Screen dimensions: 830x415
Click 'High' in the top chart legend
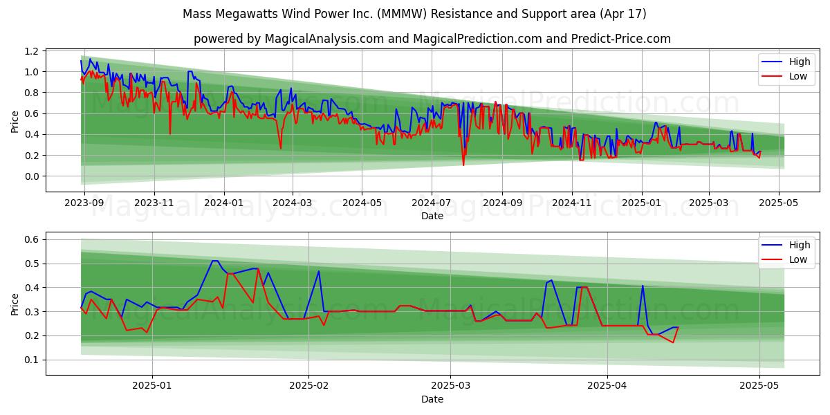pos(799,62)
